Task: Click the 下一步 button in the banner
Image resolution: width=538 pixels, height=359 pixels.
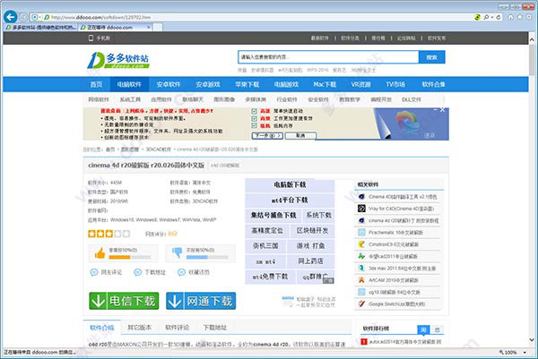Action: (267, 136)
